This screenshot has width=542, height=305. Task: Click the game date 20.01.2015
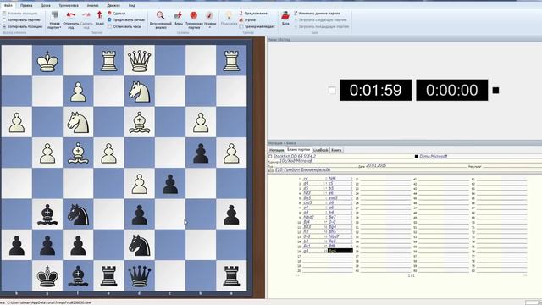coord(376,166)
